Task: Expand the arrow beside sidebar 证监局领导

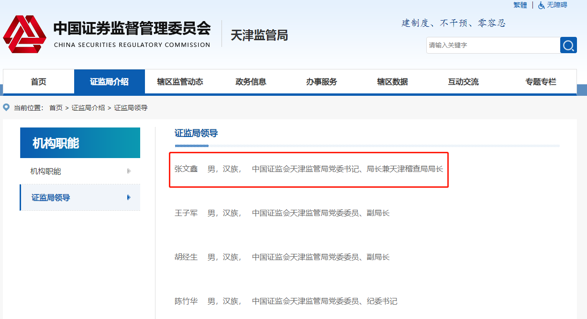Action: tap(129, 197)
